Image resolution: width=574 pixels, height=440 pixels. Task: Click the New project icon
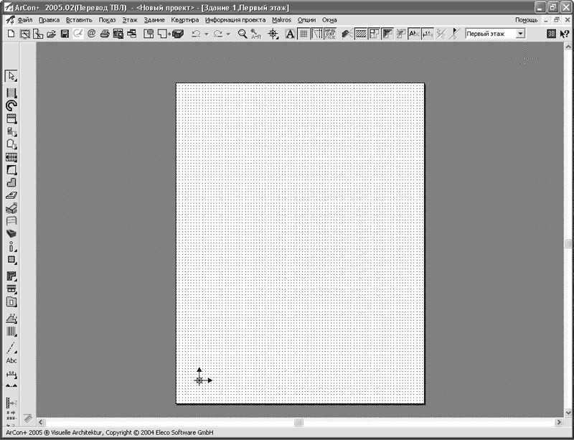click(x=11, y=34)
